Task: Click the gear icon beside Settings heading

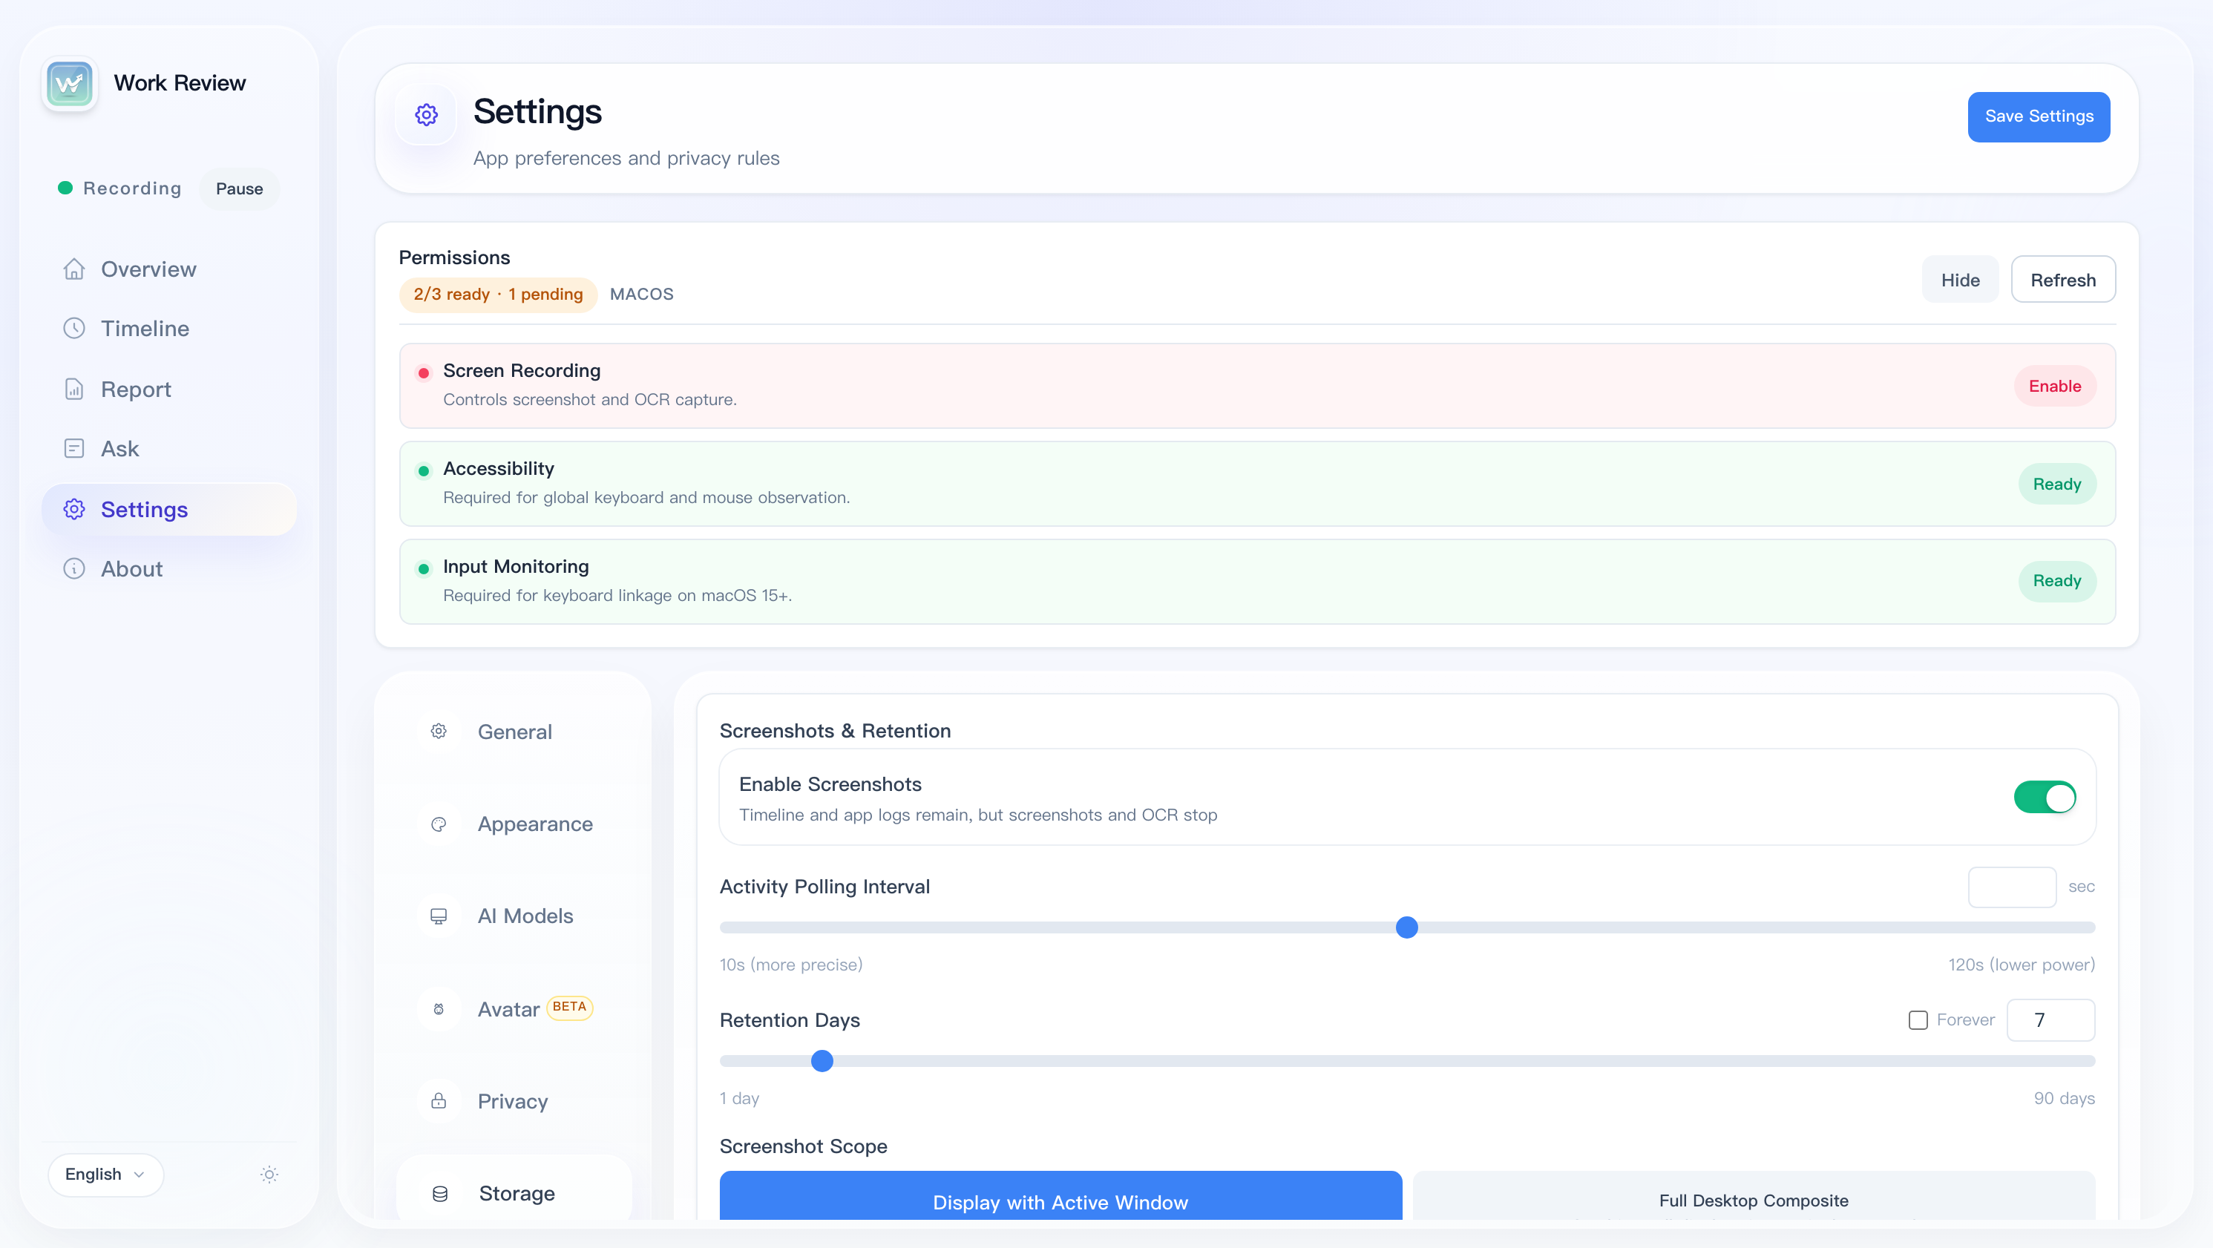Action: pyautogui.click(x=426, y=114)
